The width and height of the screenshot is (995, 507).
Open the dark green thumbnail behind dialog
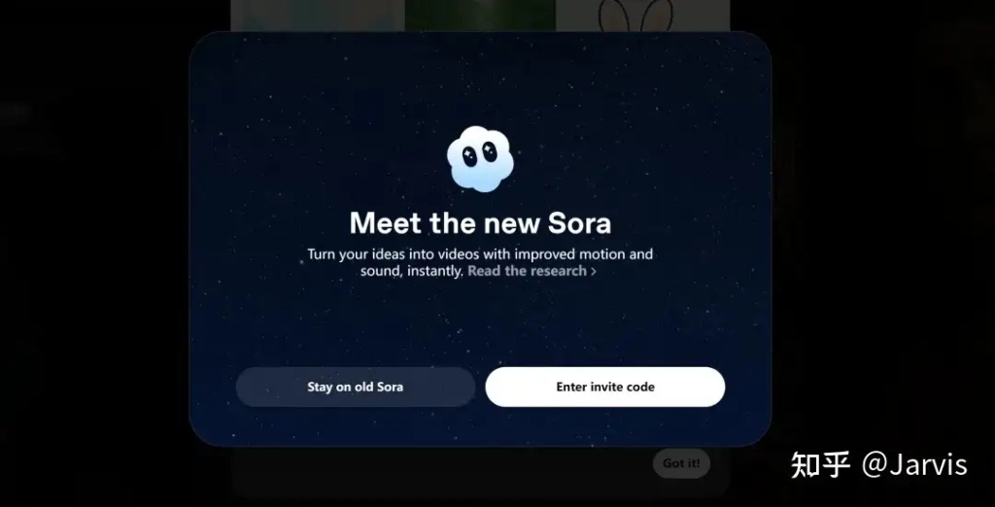pyautogui.click(x=480, y=16)
